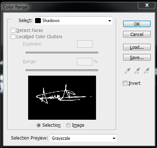The image size is (157, 148).
Task: Select the Subtract from Sample eyedropper
Action: pyautogui.click(x=146, y=71)
